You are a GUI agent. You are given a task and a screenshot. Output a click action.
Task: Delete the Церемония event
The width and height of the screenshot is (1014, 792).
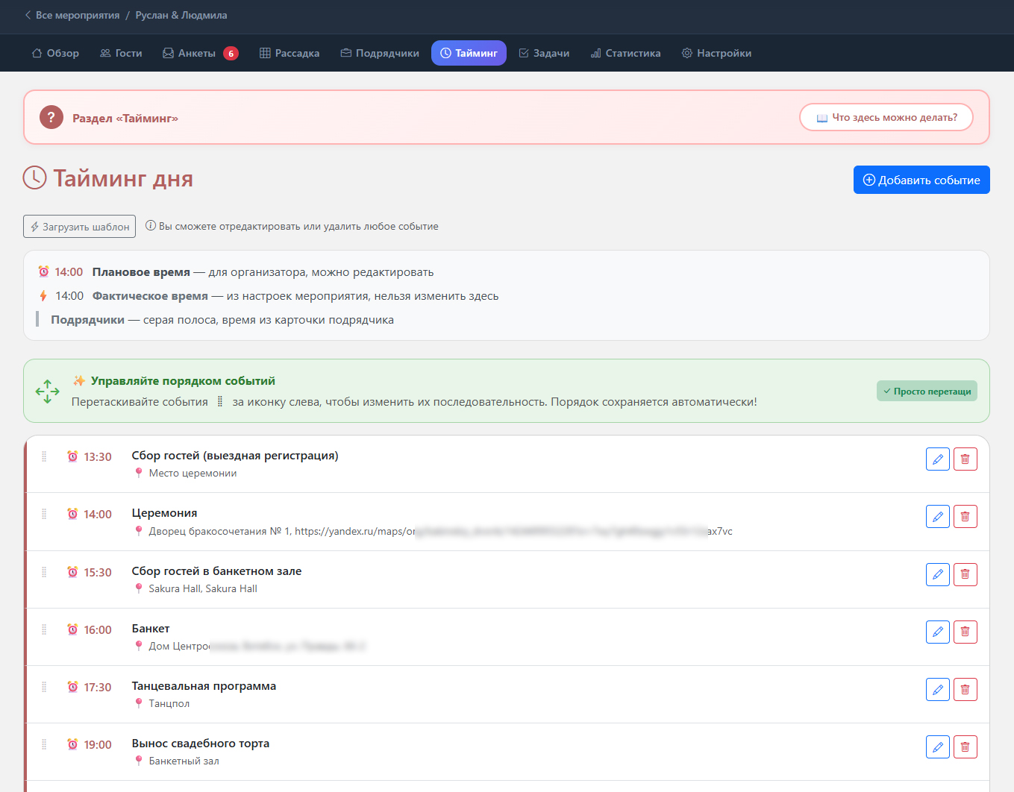point(965,517)
